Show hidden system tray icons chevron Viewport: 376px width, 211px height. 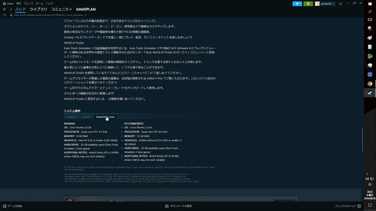point(367,174)
